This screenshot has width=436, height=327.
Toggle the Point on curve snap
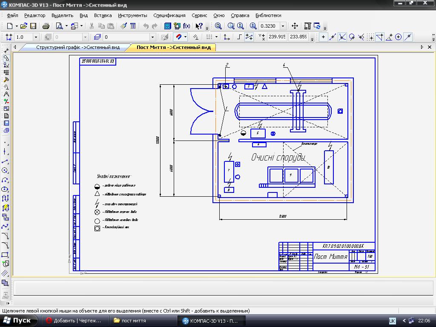pos(408,37)
